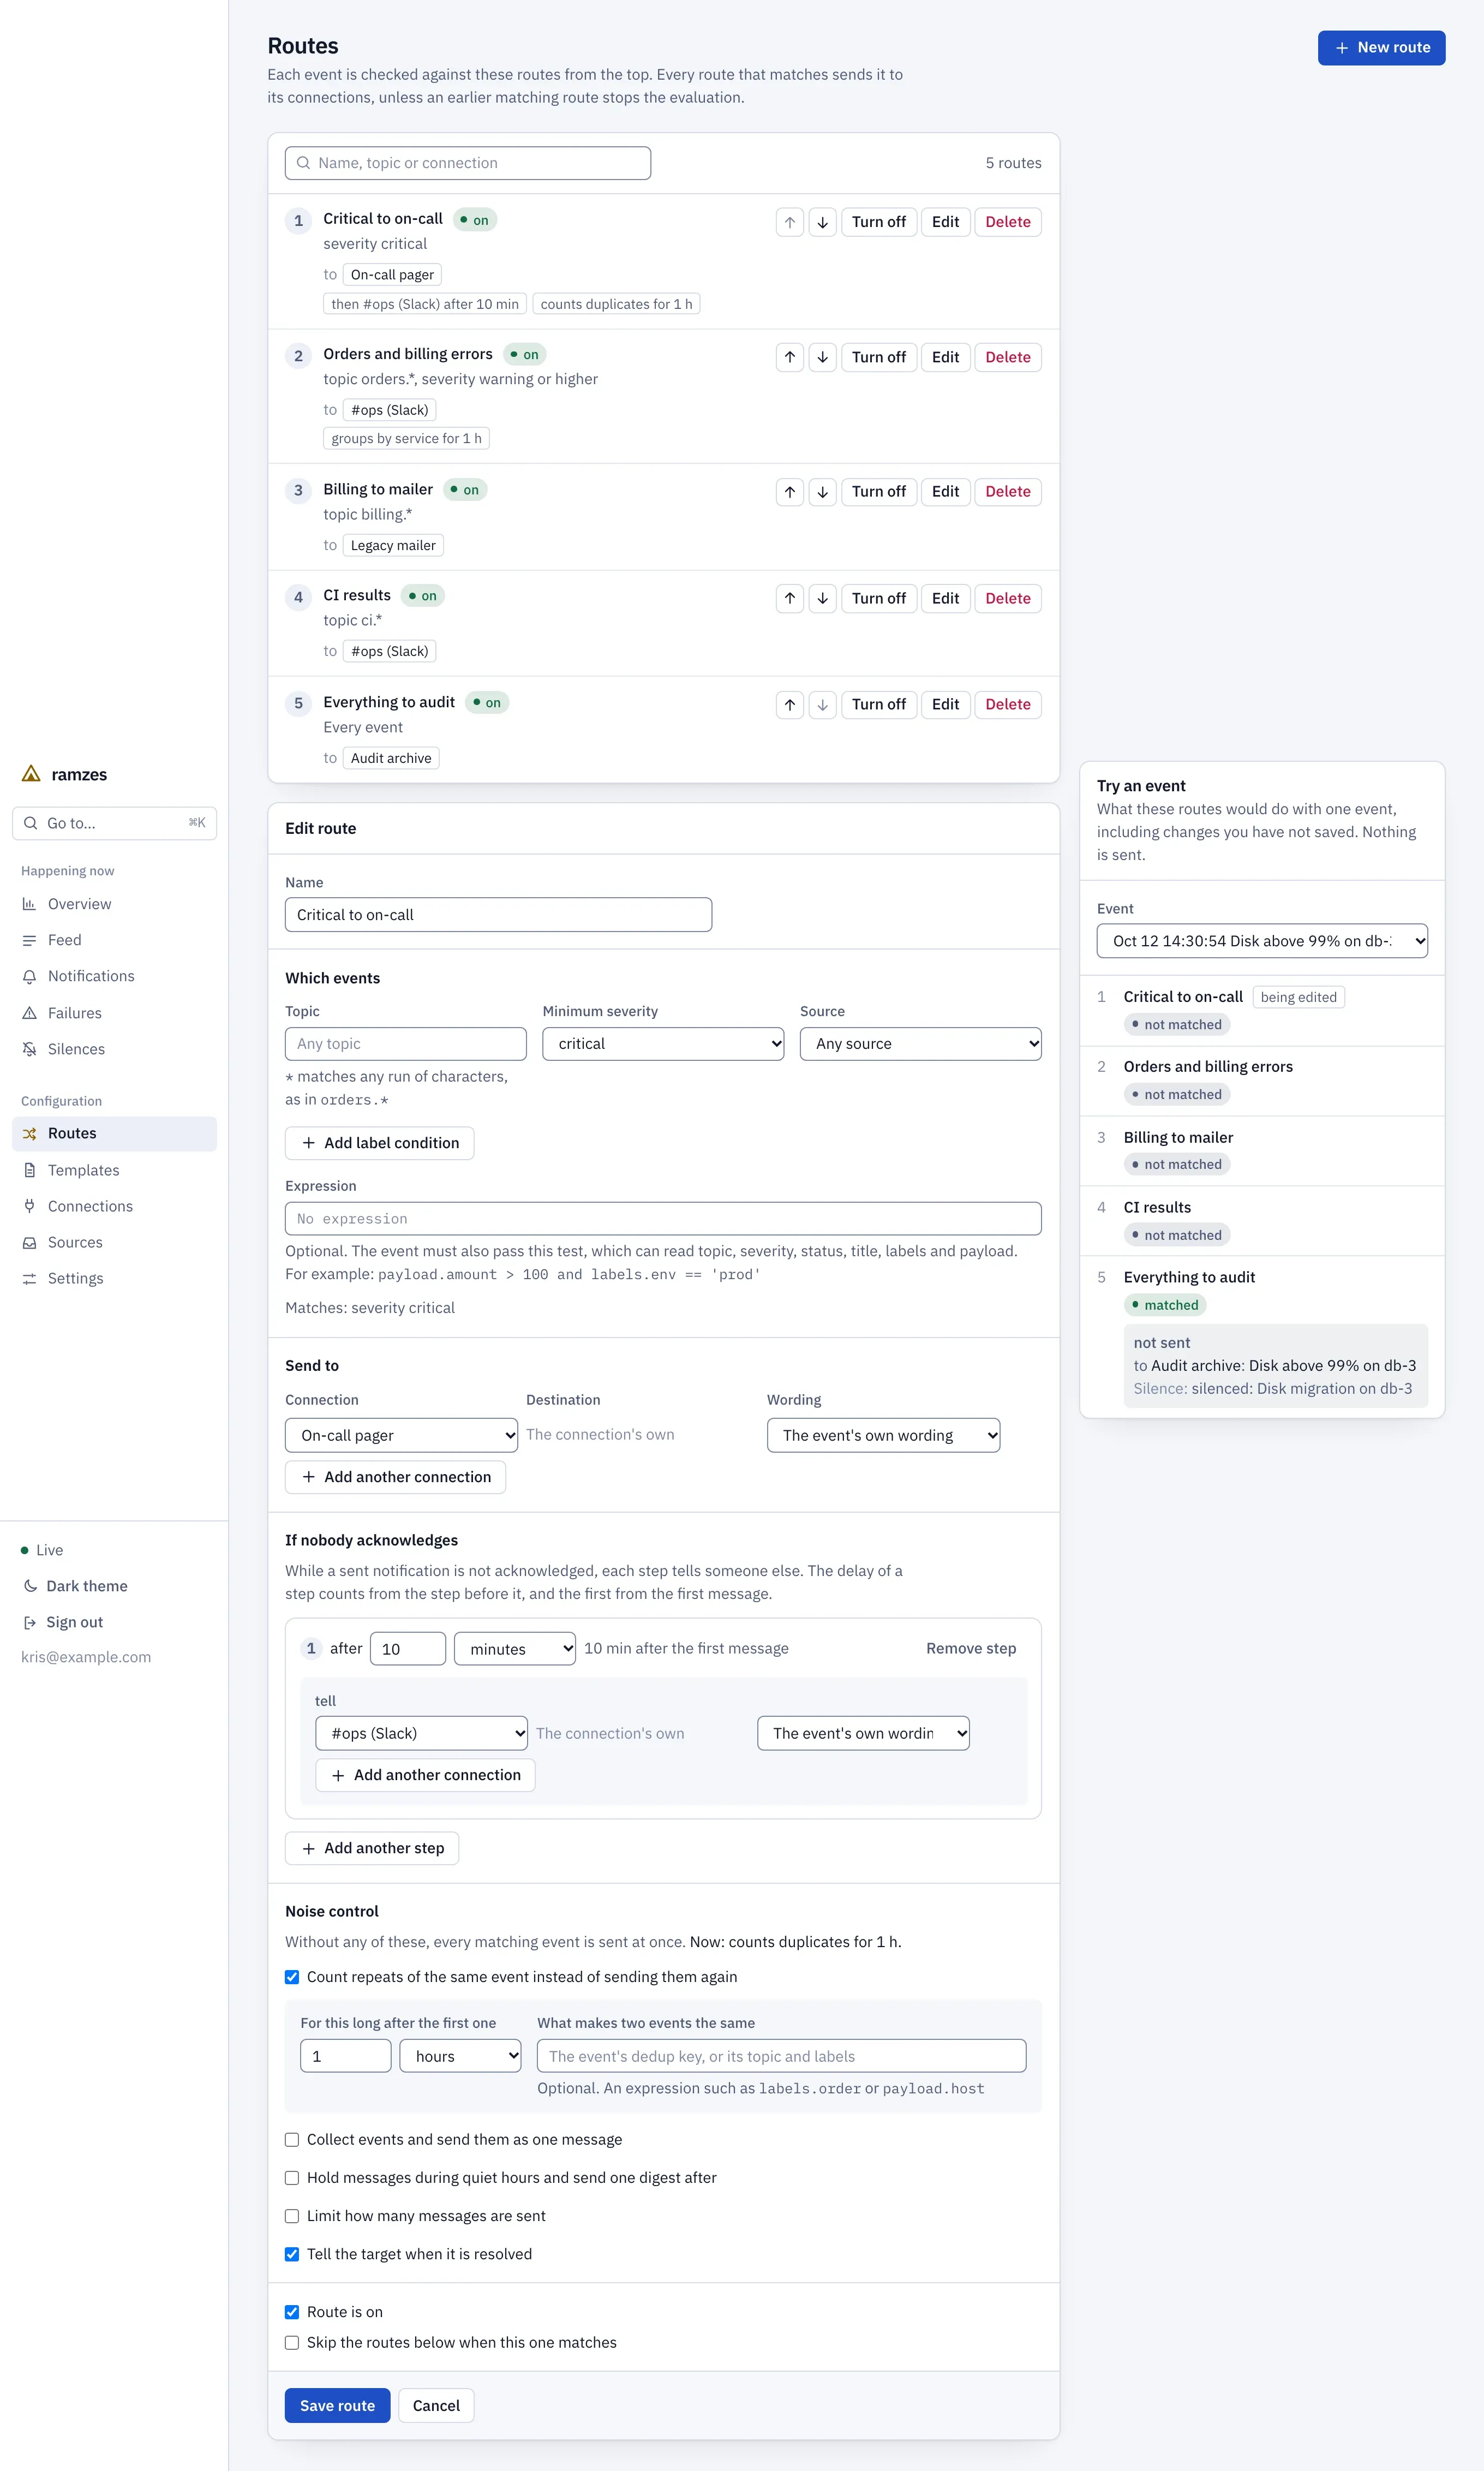Move Everything to audit route up
This screenshot has width=1484, height=2471.
[x=790, y=704]
